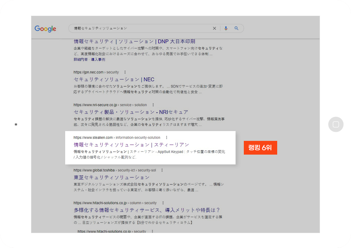
Task: Start voice search with microphone icon
Action: (226, 28)
